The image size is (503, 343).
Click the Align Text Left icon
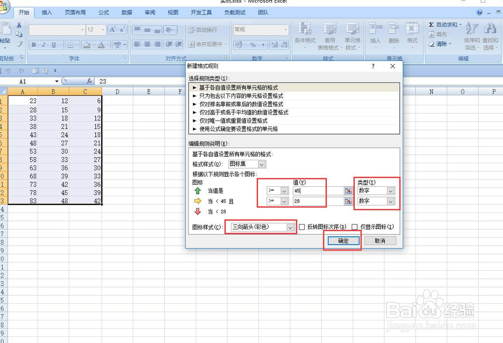(137, 45)
